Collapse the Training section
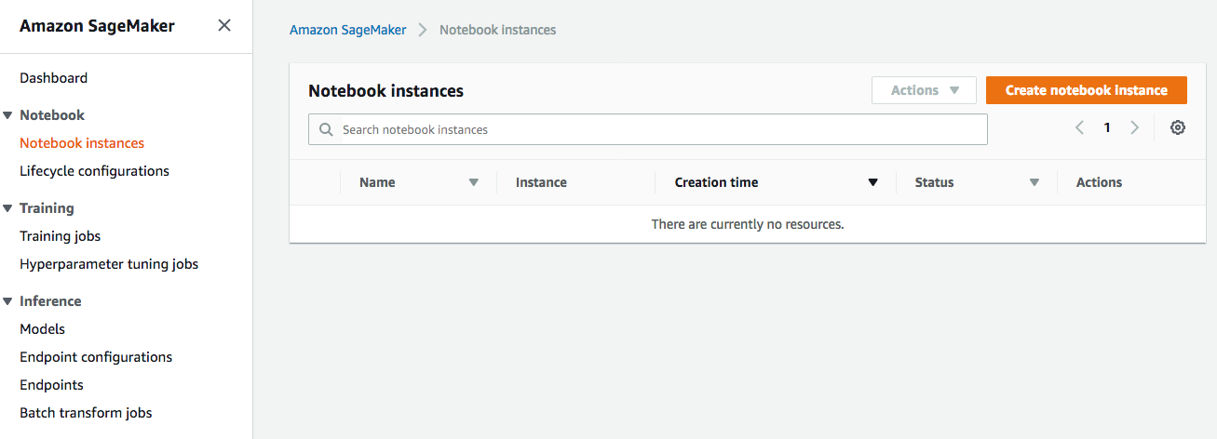 [7, 208]
